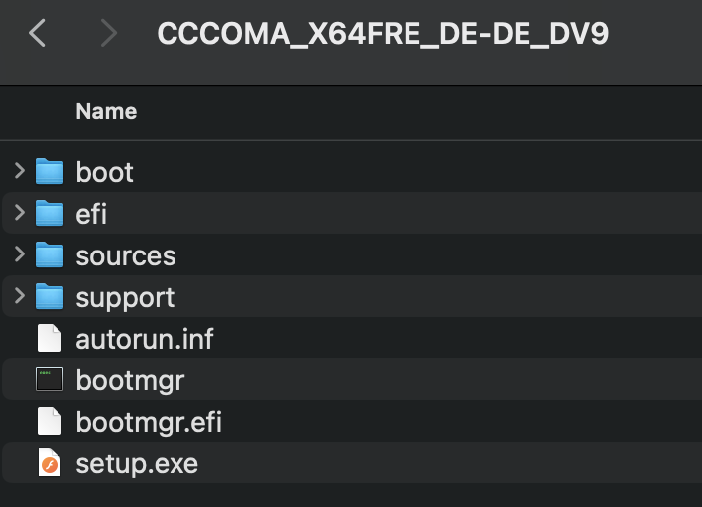The width and height of the screenshot is (702, 507).
Task: Select the bootmgr.efi file name
Action: 149,422
